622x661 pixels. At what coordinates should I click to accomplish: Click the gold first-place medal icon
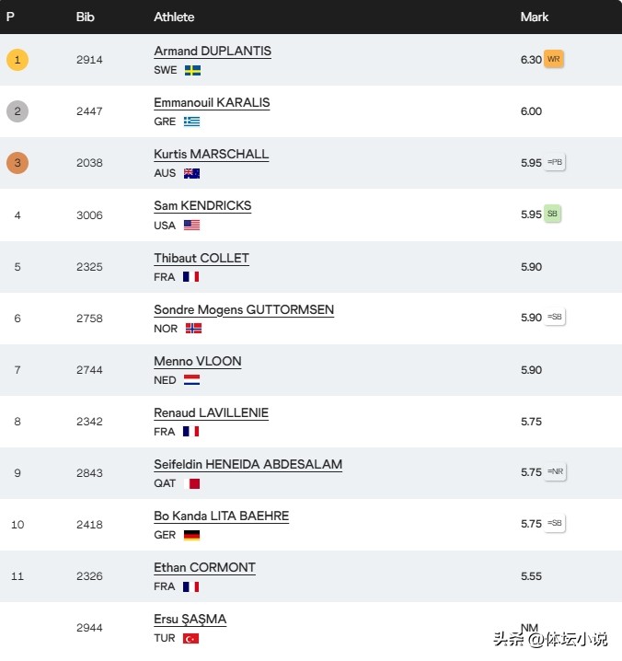coord(17,60)
